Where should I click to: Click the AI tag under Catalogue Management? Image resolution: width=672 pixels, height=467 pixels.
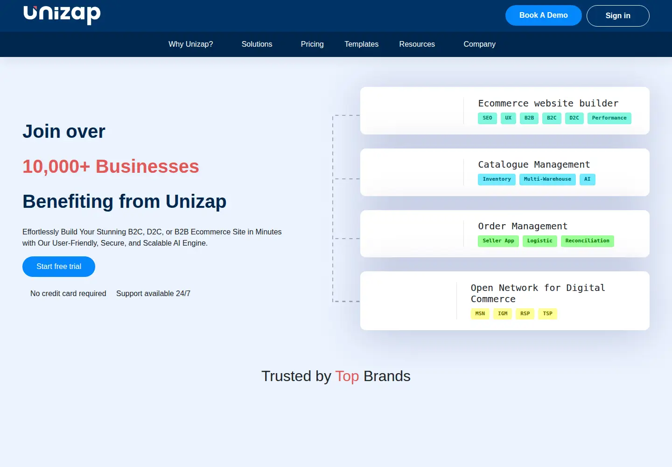588,179
